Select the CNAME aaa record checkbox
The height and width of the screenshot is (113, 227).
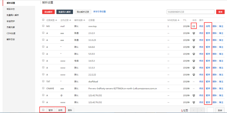coord(43,88)
